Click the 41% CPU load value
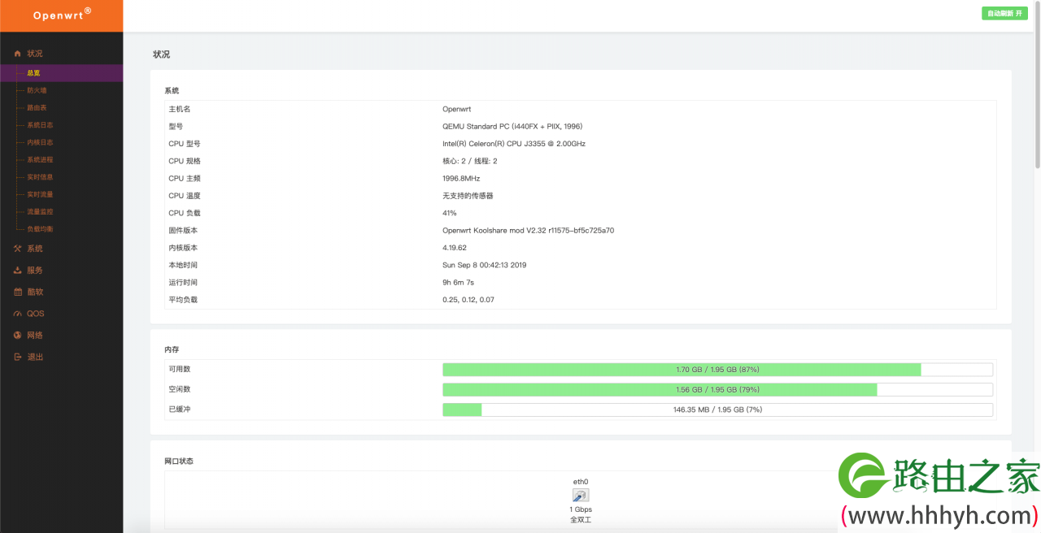The height and width of the screenshot is (533, 1041). [x=450, y=213]
